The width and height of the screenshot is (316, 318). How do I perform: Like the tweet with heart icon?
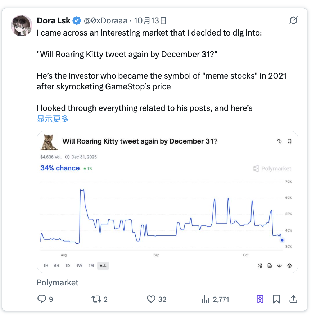pos(151,299)
